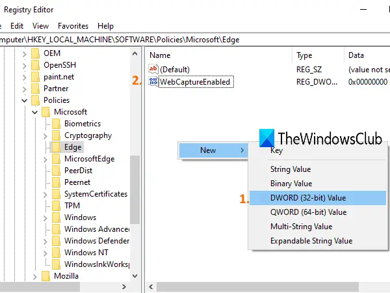Collapse the Policies key
Image resolution: width=390 pixels, height=293 pixels.
[x=25, y=101]
